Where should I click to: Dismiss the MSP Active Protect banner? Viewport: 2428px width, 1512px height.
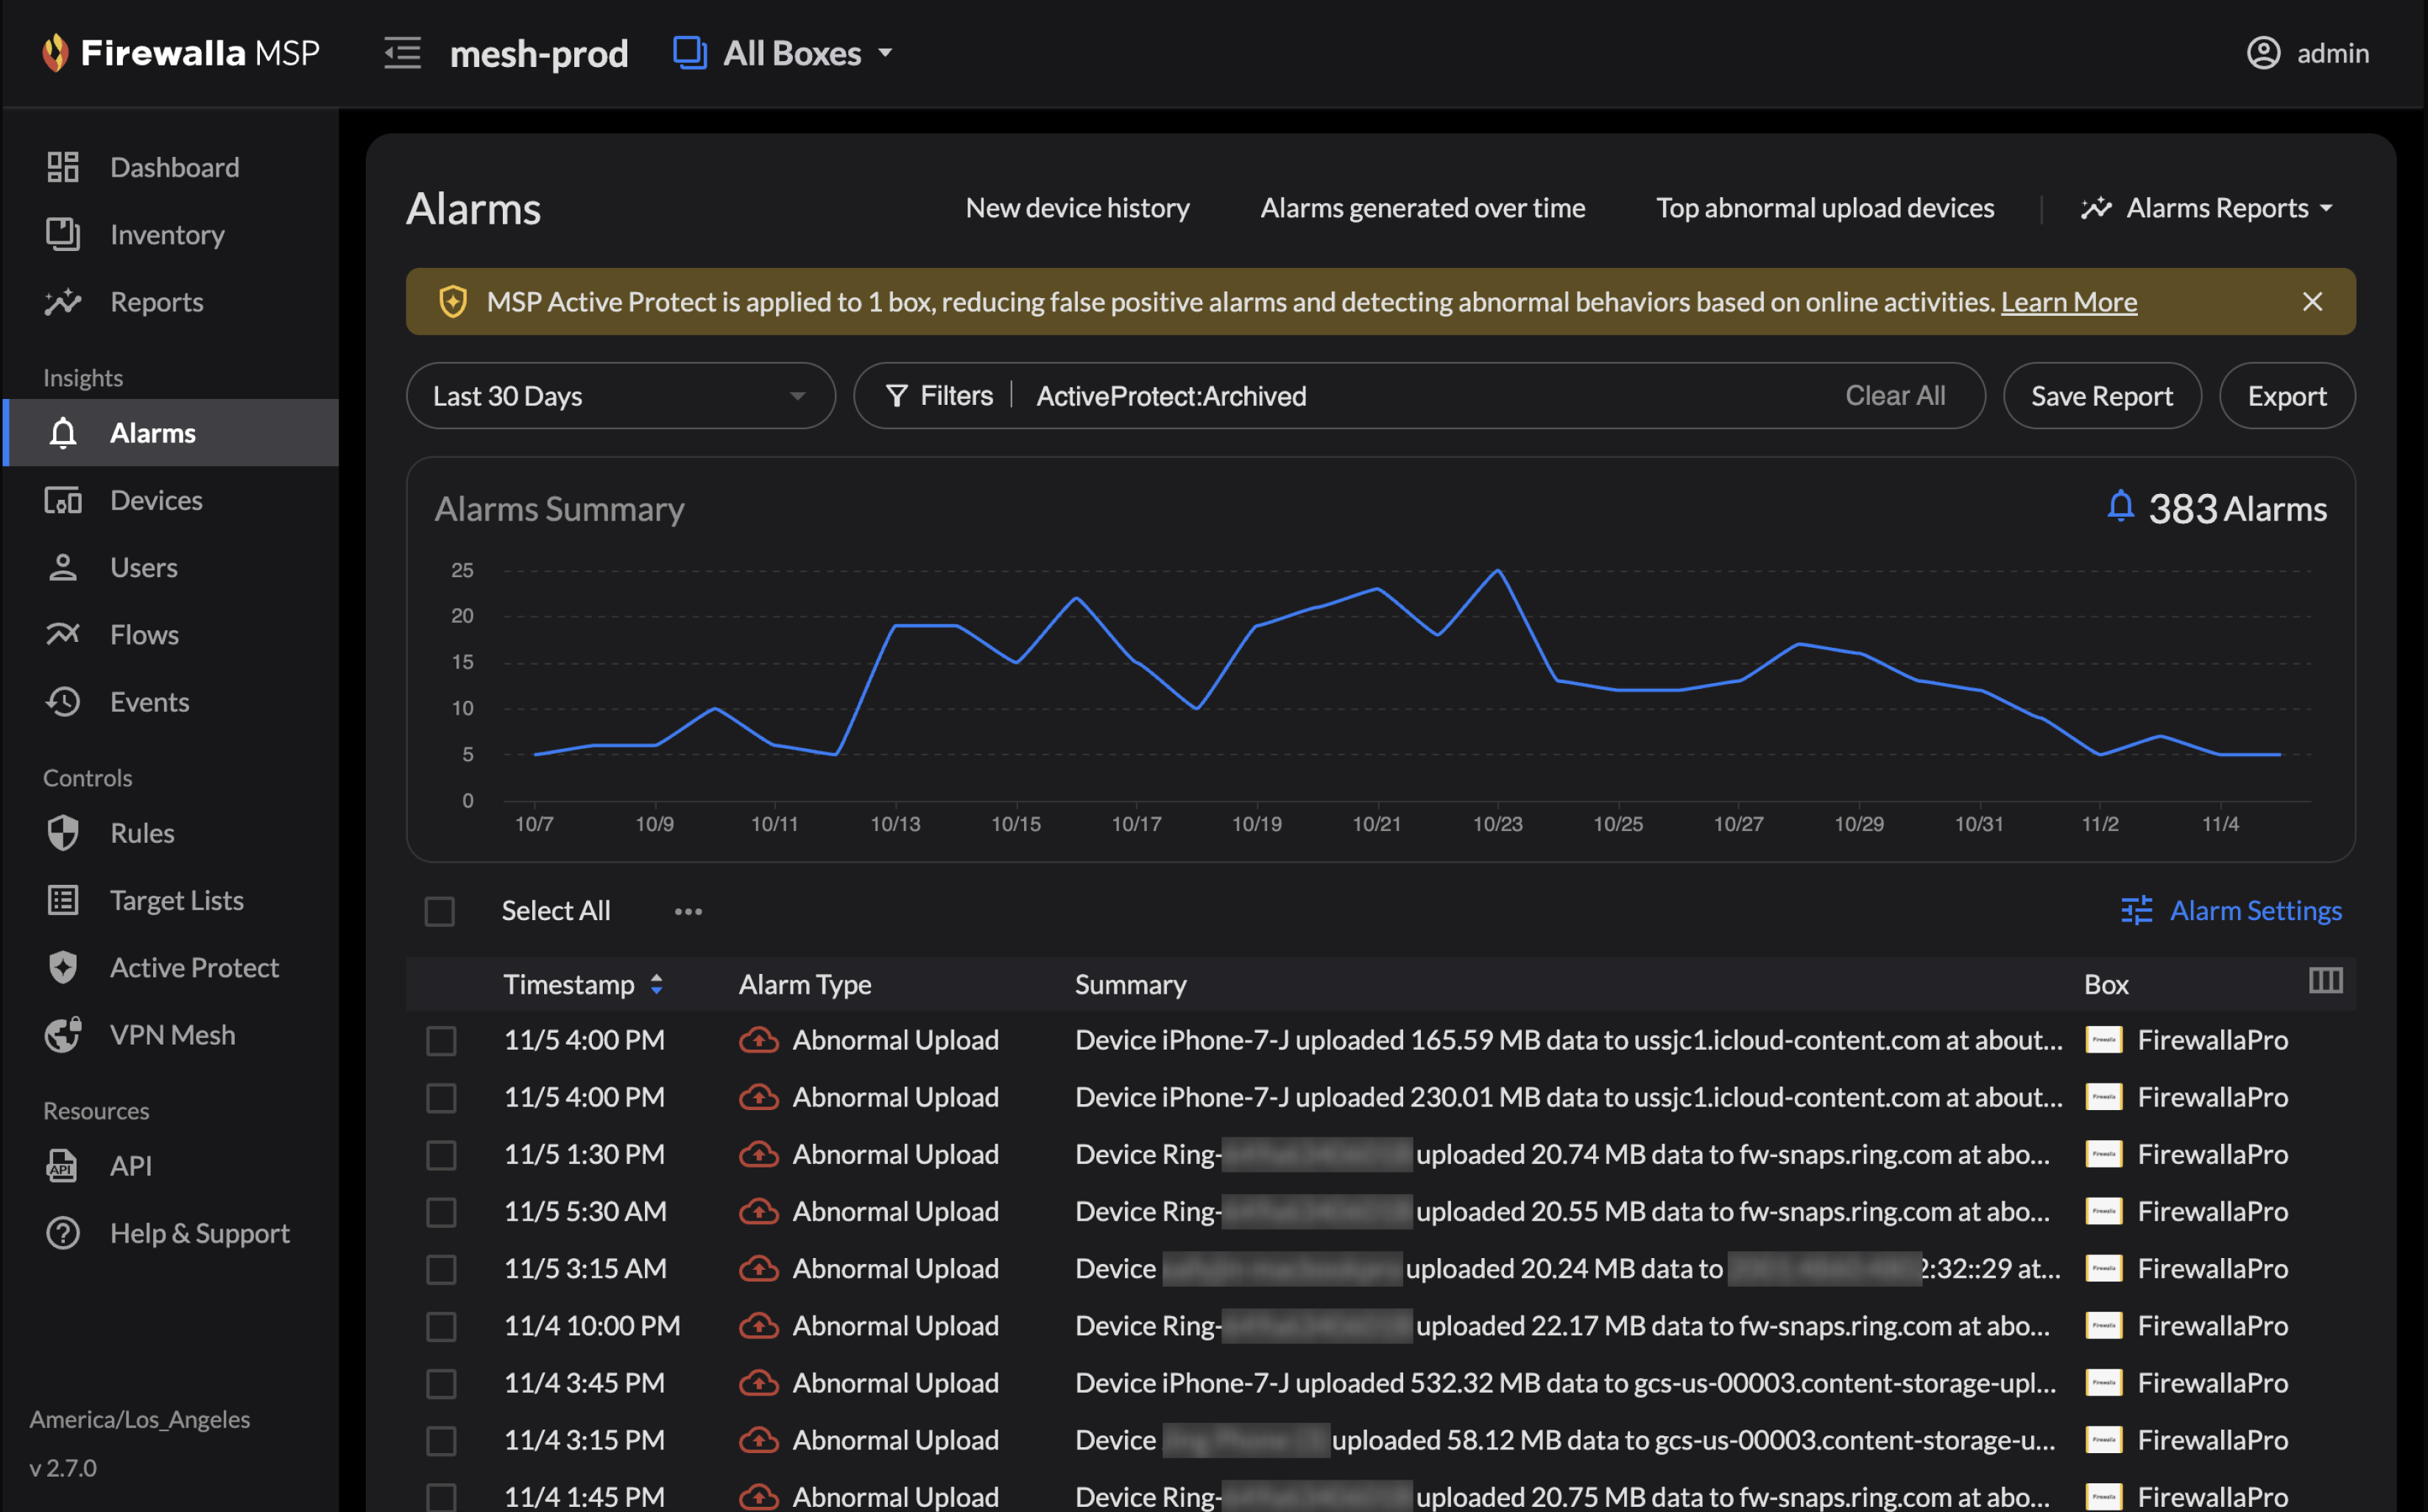coord(2312,301)
